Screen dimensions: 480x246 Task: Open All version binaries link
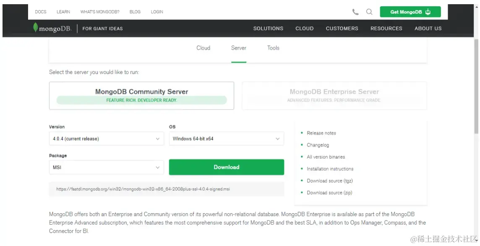coord(326,157)
